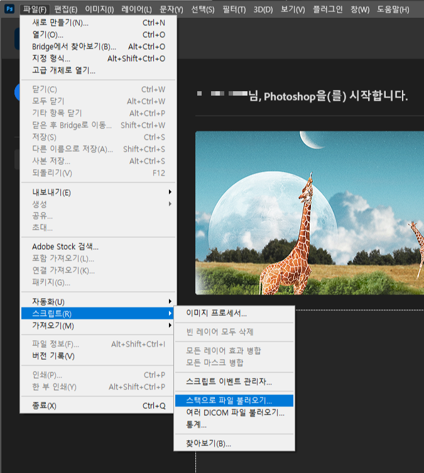Expand the 생성 submenu arrow
424x473 pixels.
click(170, 204)
